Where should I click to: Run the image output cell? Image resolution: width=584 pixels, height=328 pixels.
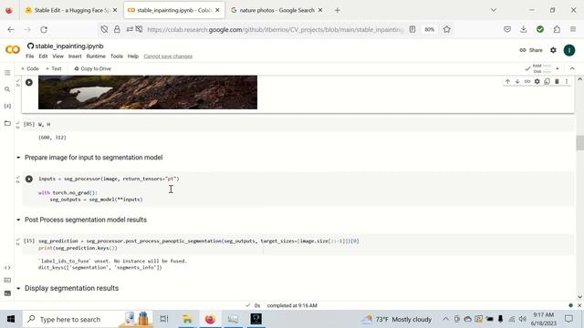click(29, 83)
